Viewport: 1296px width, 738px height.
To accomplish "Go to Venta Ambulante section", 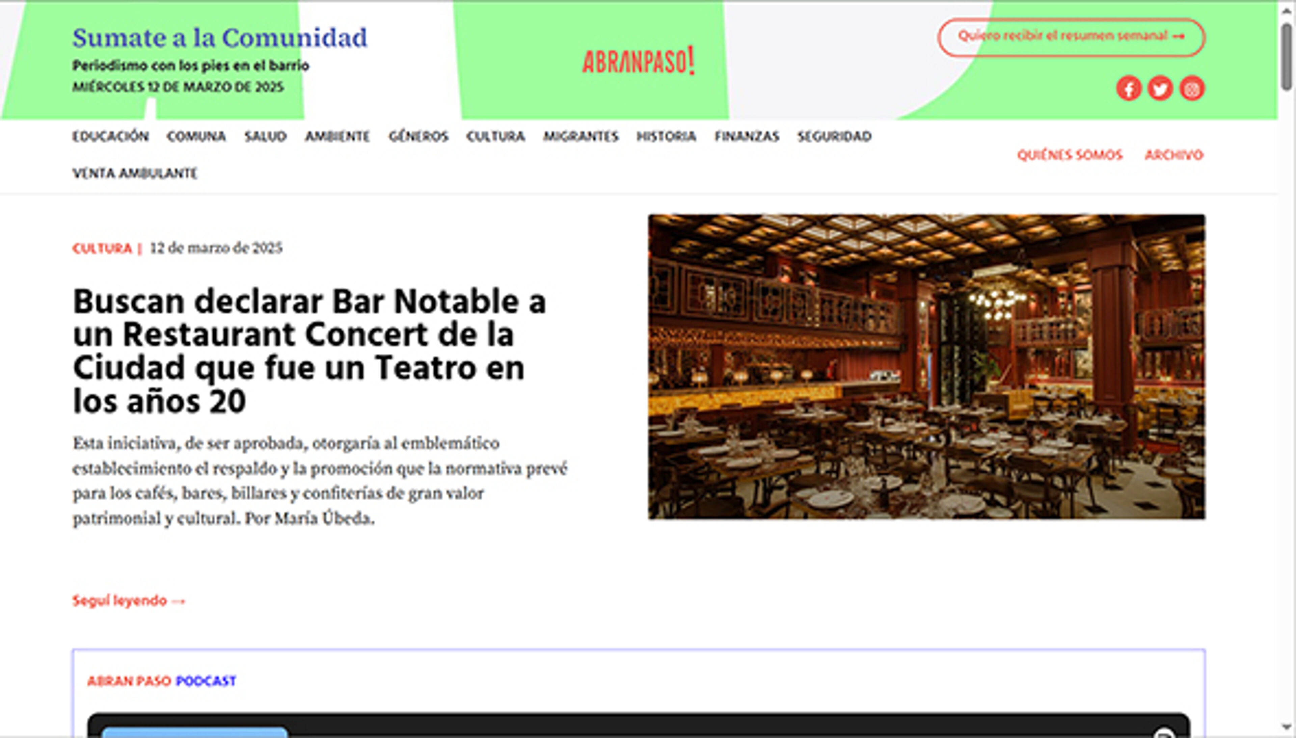I will (135, 173).
